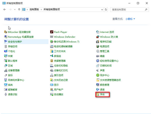Click the 设备和打印机 link
This screenshot has height=114, width=151.
(x=61, y=71)
